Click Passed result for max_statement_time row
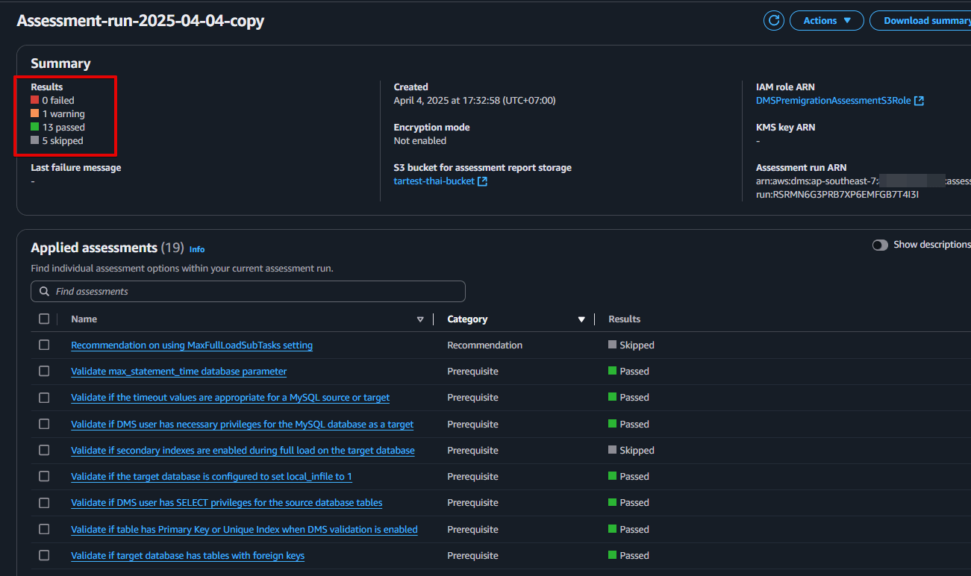971x576 pixels. click(x=629, y=372)
